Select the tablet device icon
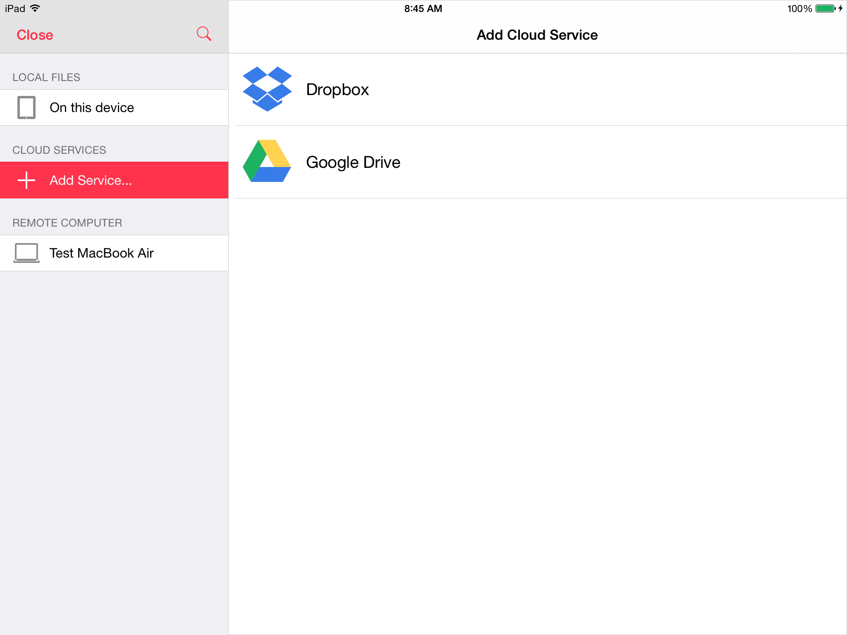Image resolution: width=847 pixels, height=635 pixels. [26, 107]
